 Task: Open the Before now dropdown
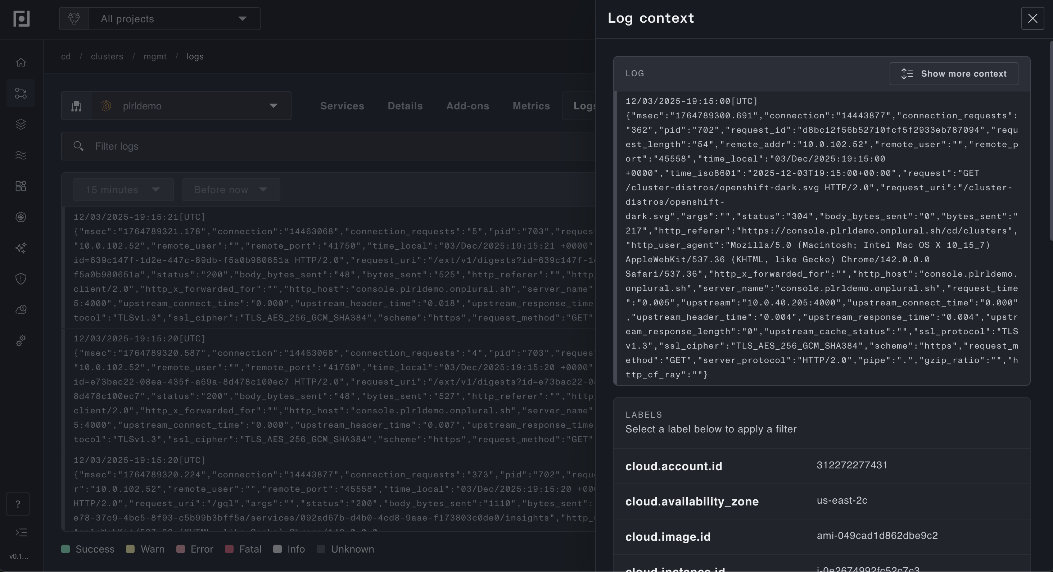click(231, 190)
